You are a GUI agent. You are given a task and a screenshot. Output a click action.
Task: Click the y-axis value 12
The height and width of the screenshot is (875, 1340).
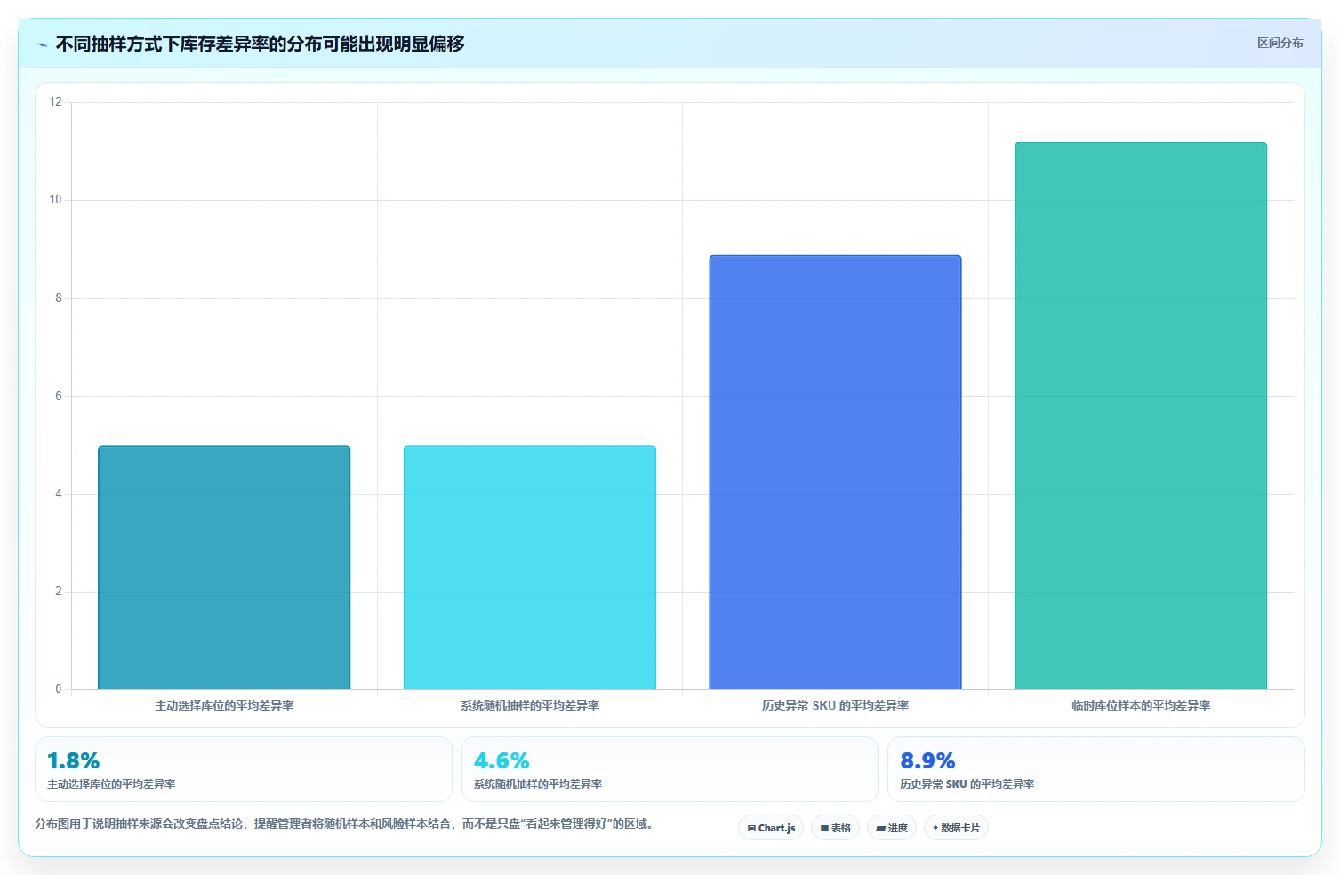56,102
